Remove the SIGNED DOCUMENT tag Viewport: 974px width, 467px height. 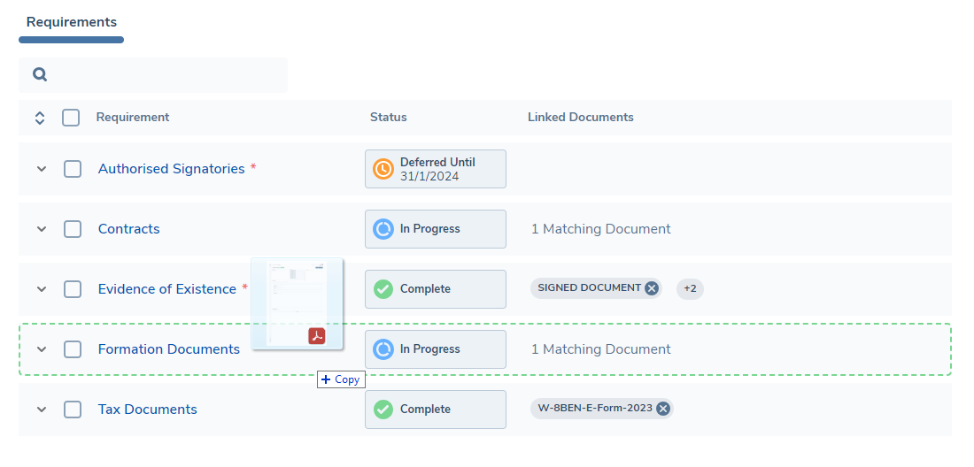[x=651, y=288]
